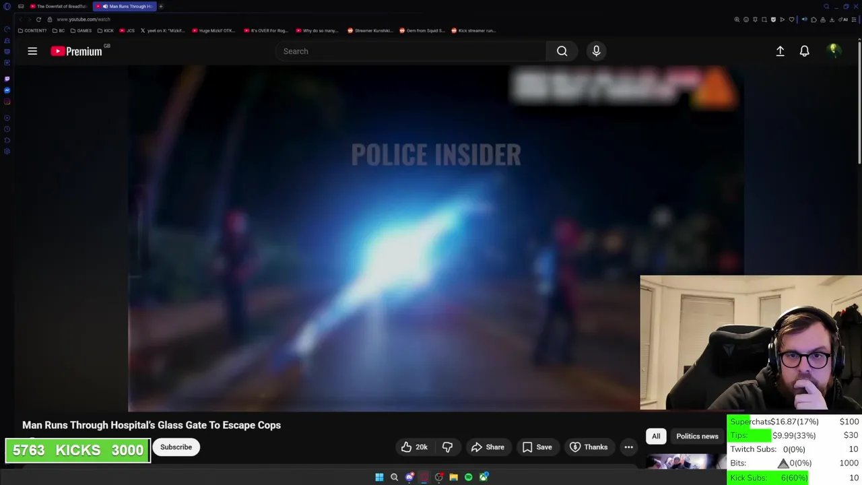Screen dimensions: 862x485
Task: Toggle the ad blocker shield icon
Action: 773,20
